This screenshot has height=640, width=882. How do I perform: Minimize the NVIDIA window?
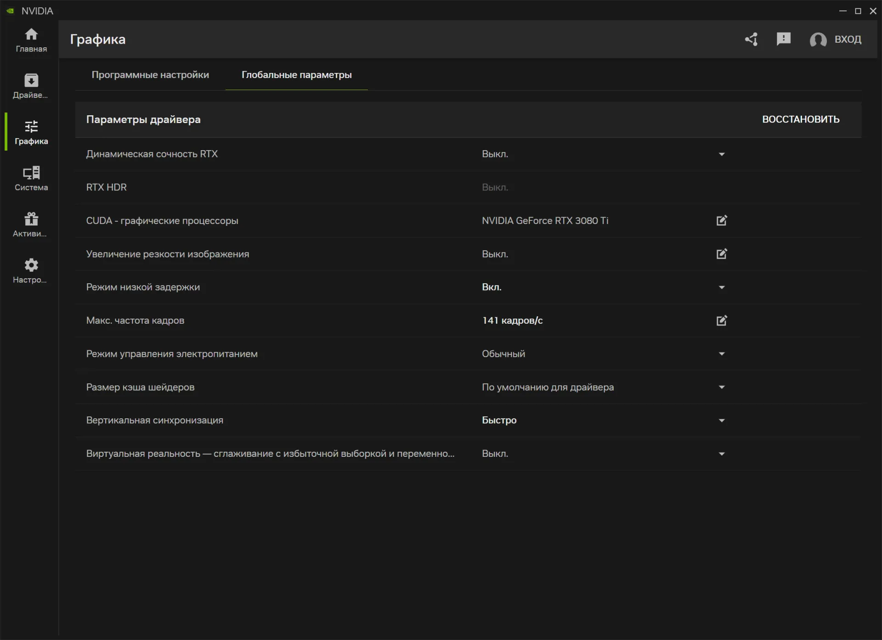[842, 11]
